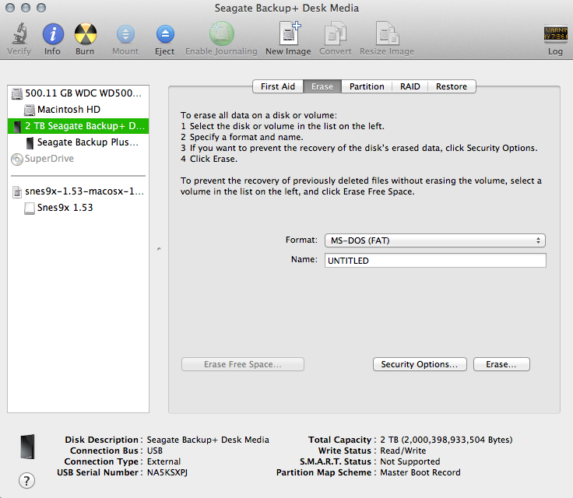573x498 pixels.
Task: Click the Resize Image icon
Action: click(x=387, y=33)
